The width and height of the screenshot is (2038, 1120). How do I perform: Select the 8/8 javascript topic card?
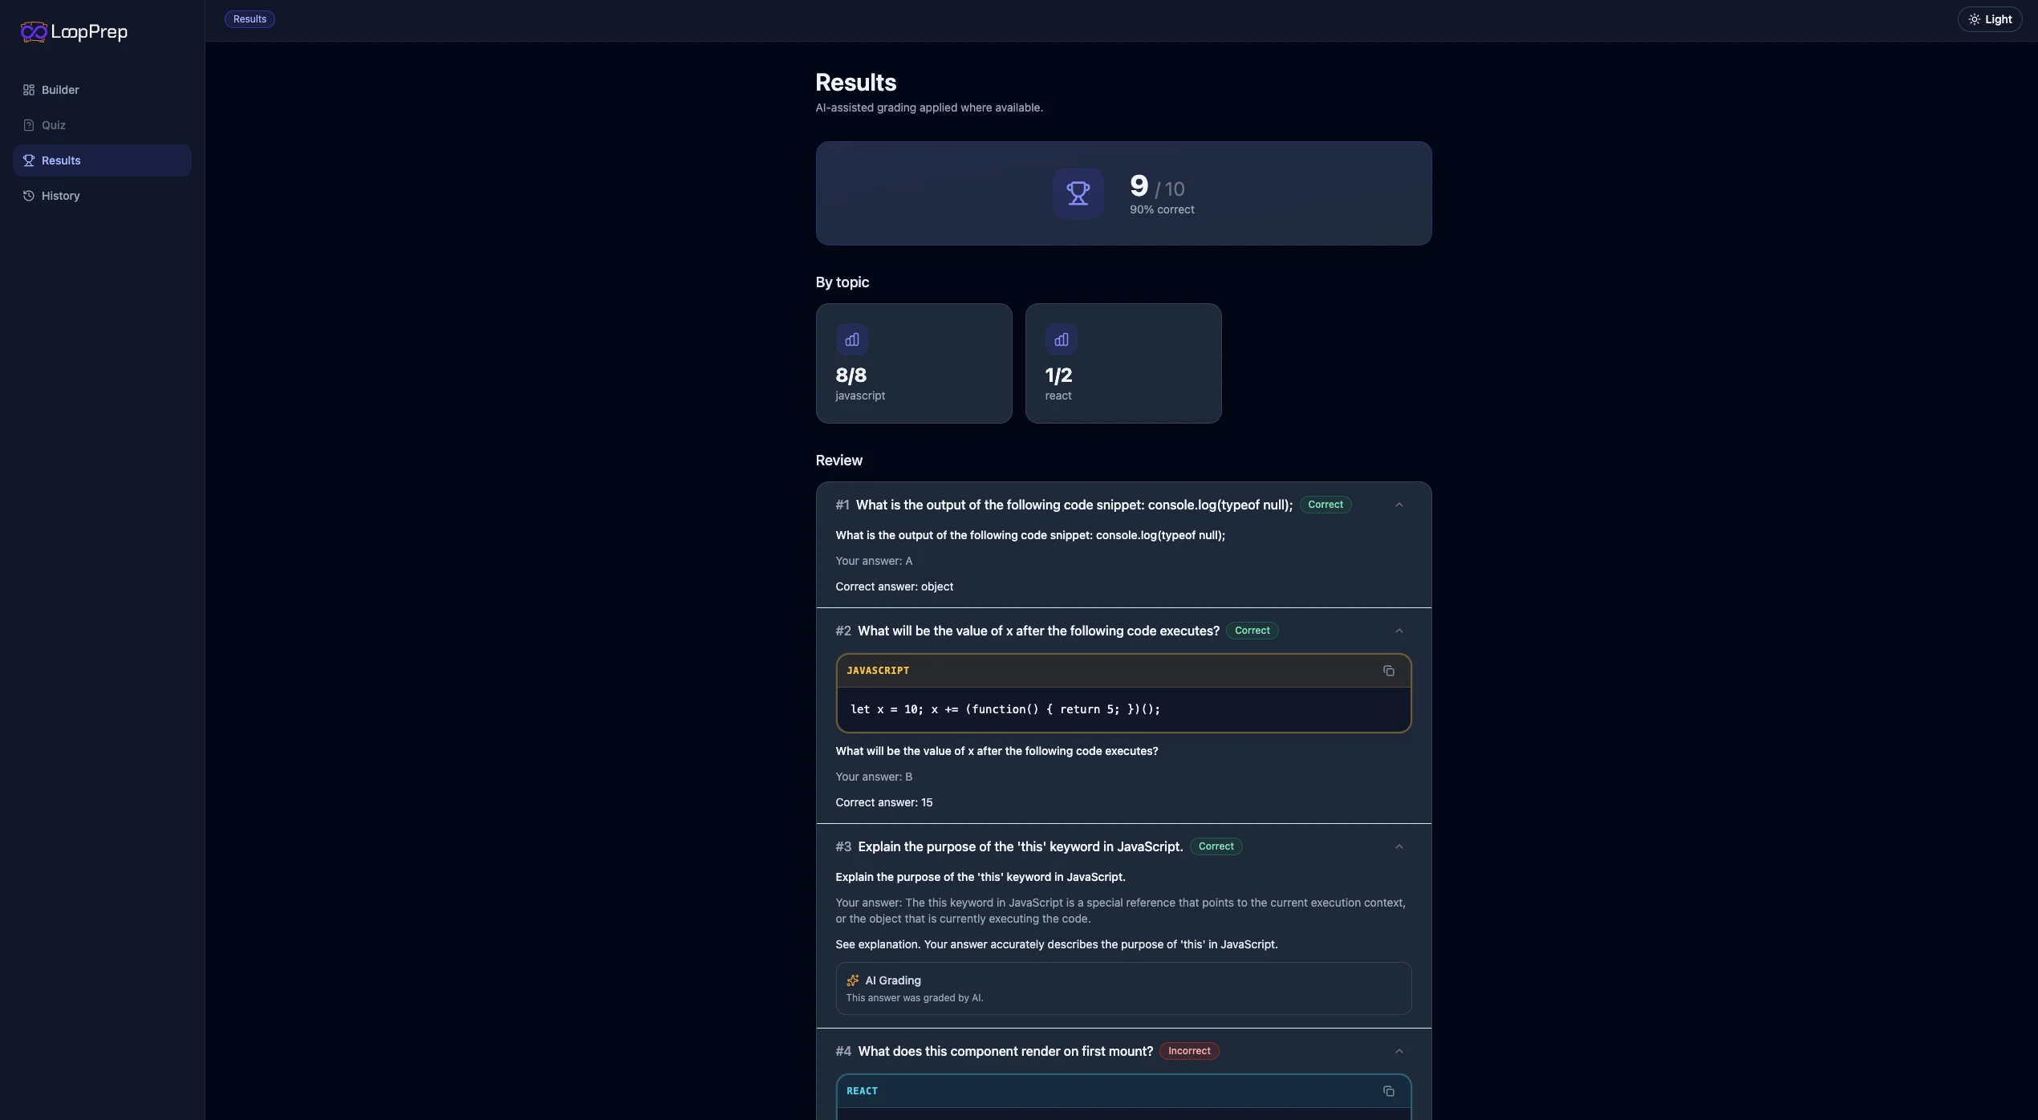pos(914,363)
